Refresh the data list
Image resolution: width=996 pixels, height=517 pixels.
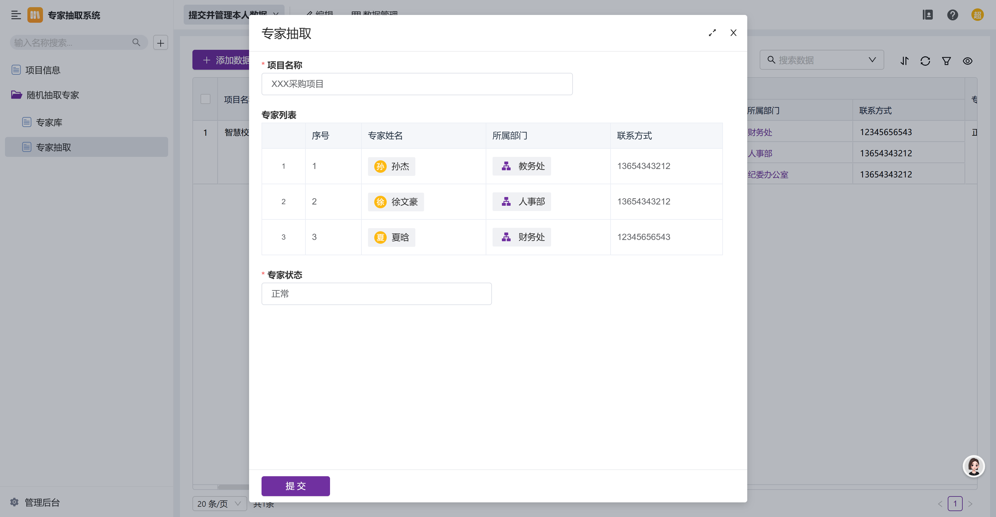tap(925, 61)
